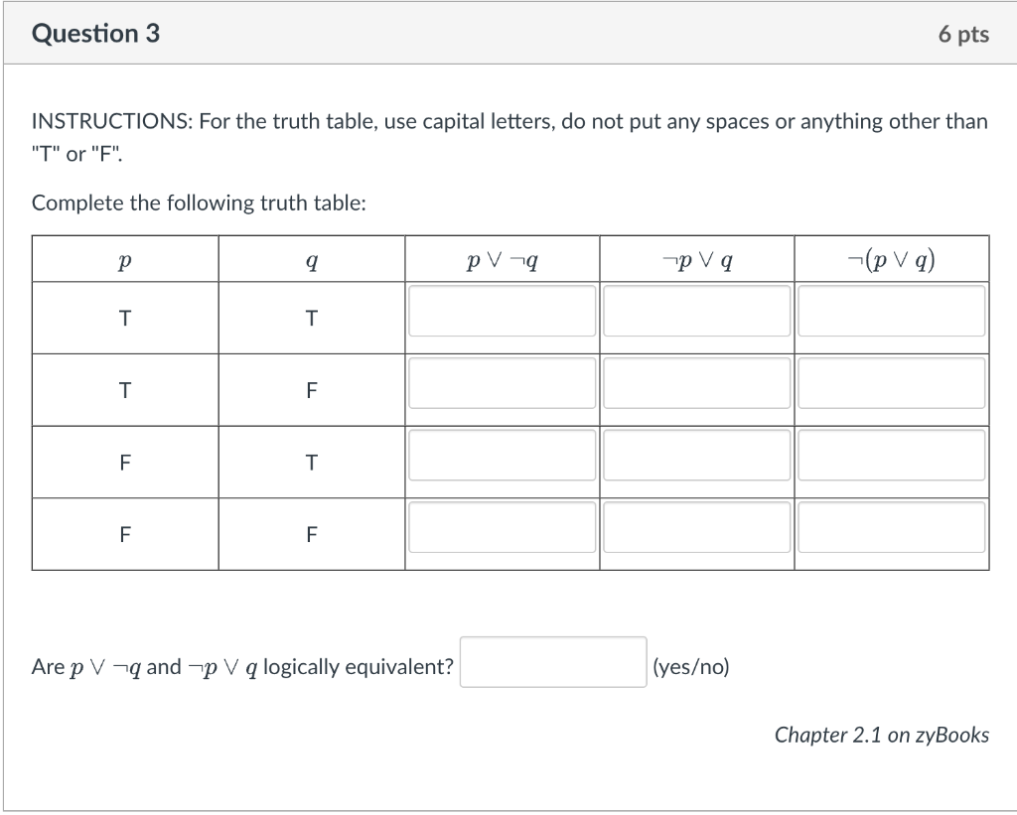The height and width of the screenshot is (815, 1017).
Task: Click the Question 3 header title
Action: pyautogui.click(x=95, y=34)
